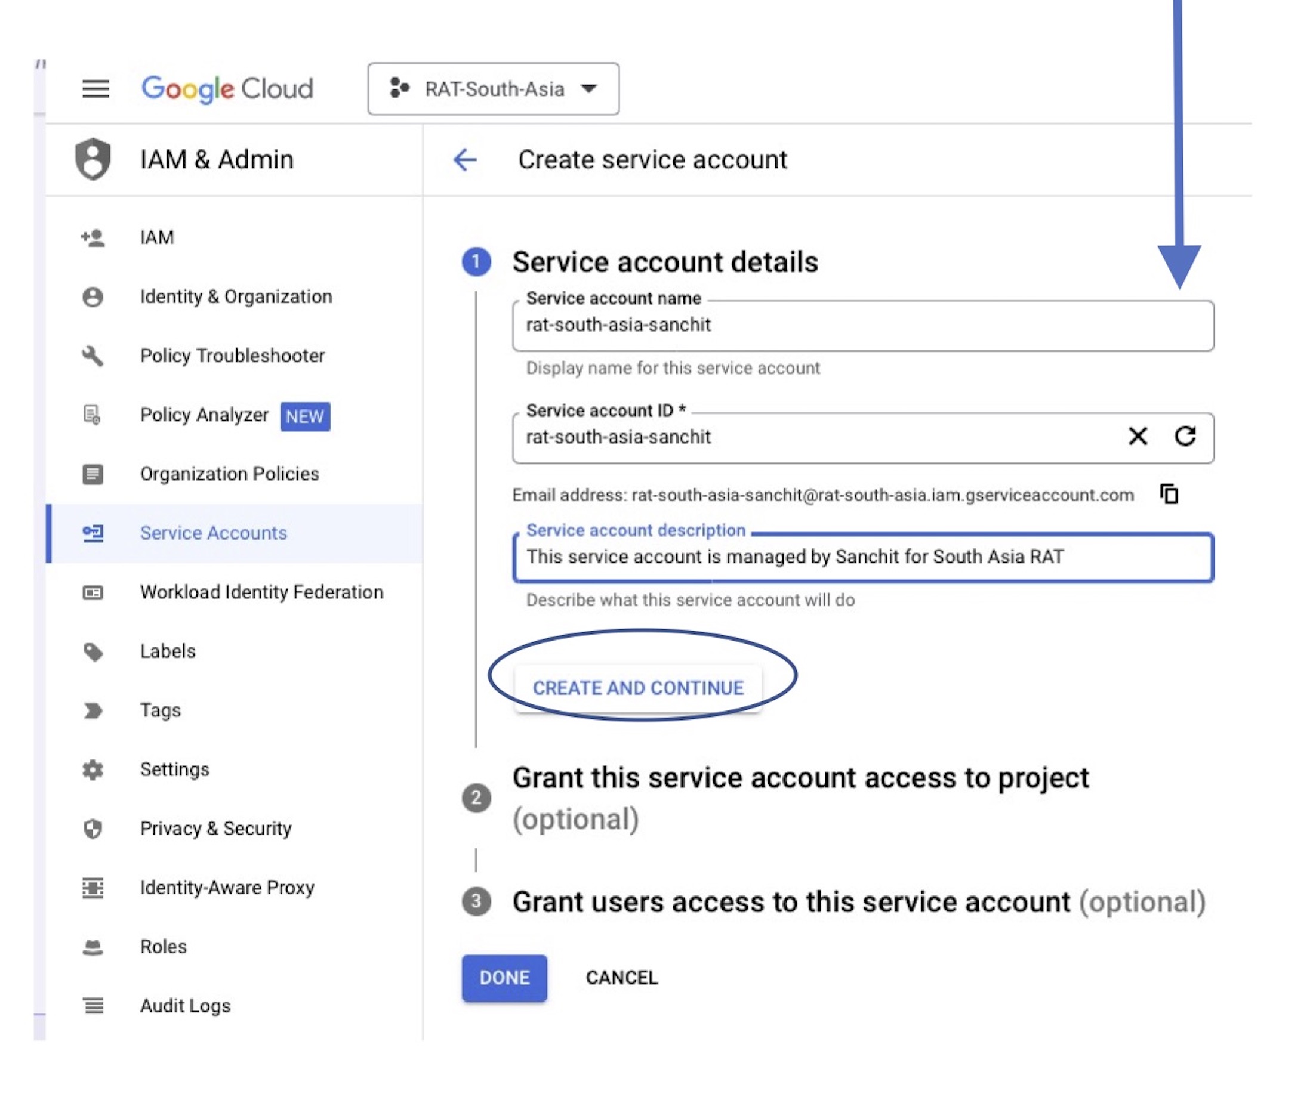This screenshot has width=1313, height=1094.
Task: Copy the service account email address
Action: click(x=1169, y=494)
